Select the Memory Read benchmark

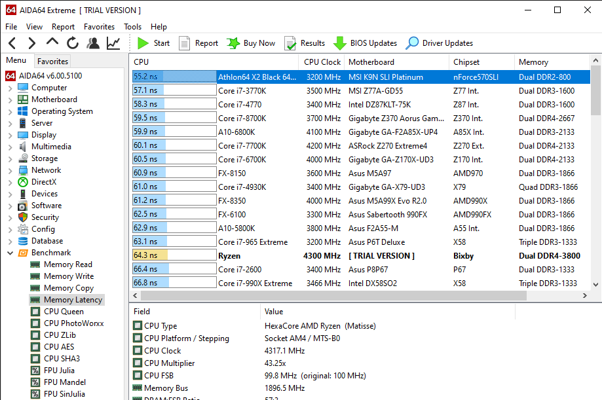tap(68, 264)
